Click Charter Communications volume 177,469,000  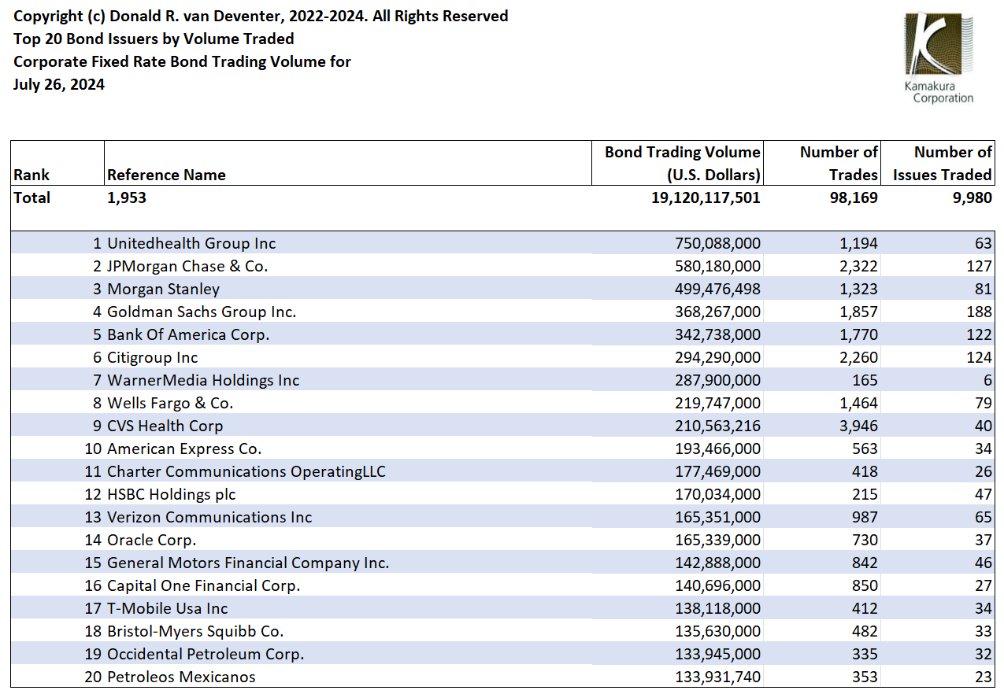tap(718, 471)
